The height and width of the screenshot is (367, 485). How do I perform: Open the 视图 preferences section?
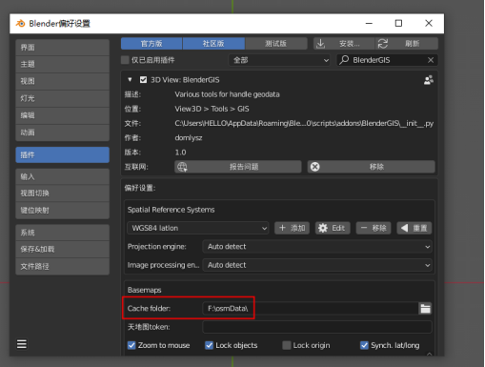point(63,81)
